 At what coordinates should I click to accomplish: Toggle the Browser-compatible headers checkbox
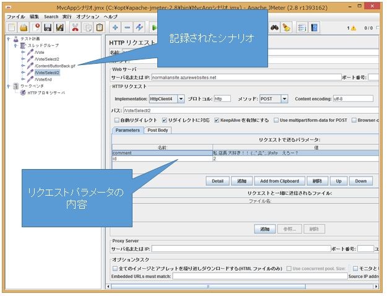354,120
